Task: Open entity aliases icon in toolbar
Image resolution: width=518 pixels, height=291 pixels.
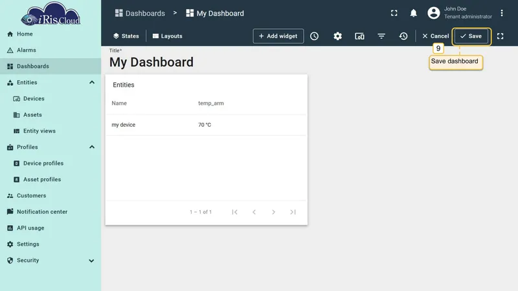Action: point(359,36)
